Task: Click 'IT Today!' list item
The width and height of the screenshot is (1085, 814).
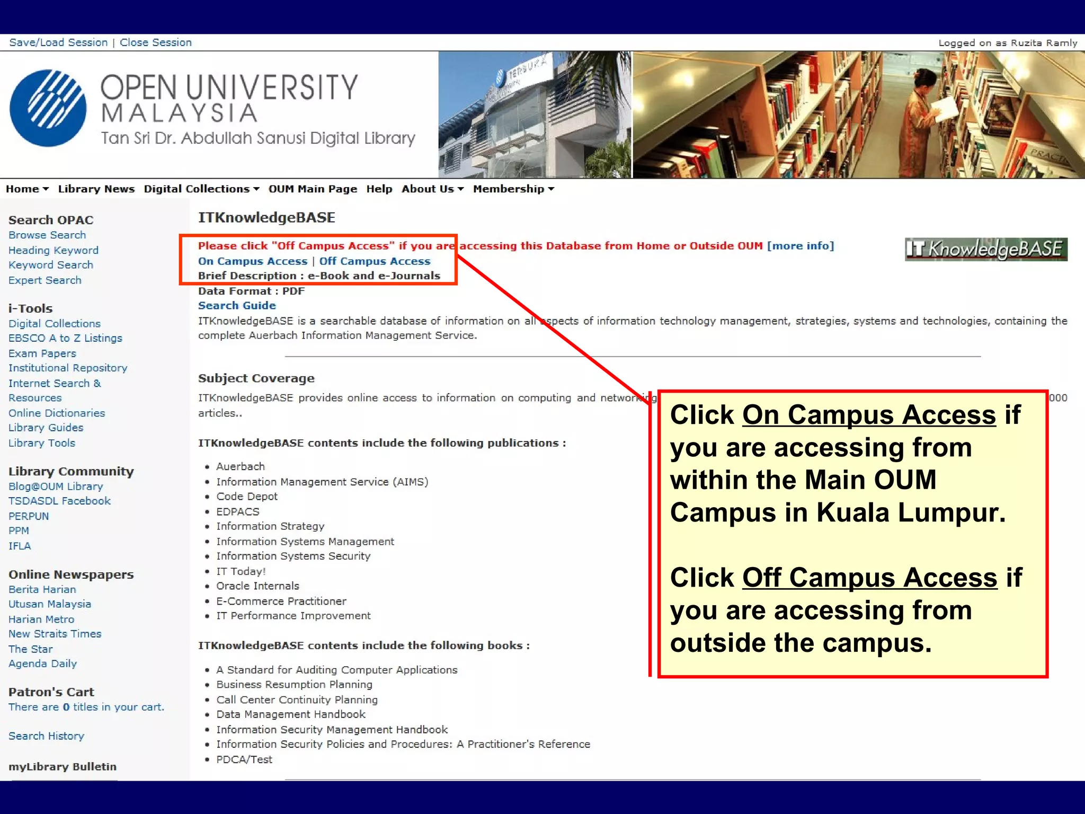Action: [241, 571]
